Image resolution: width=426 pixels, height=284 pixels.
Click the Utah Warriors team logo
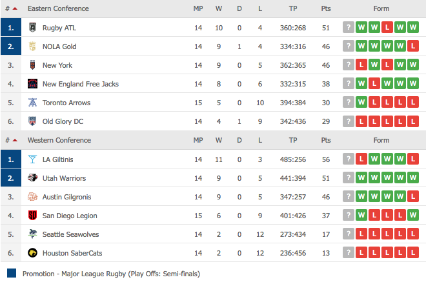[x=32, y=177]
